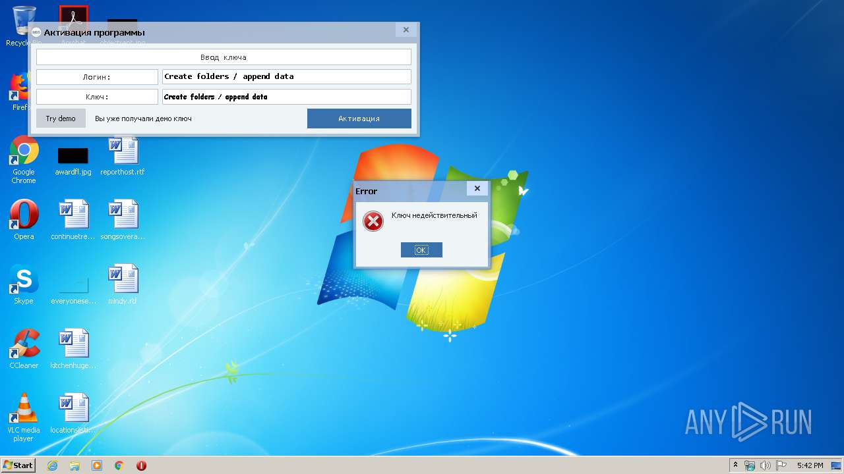Select everyonese… file on desktop
The height and width of the screenshot is (474, 844).
(73, 290)
